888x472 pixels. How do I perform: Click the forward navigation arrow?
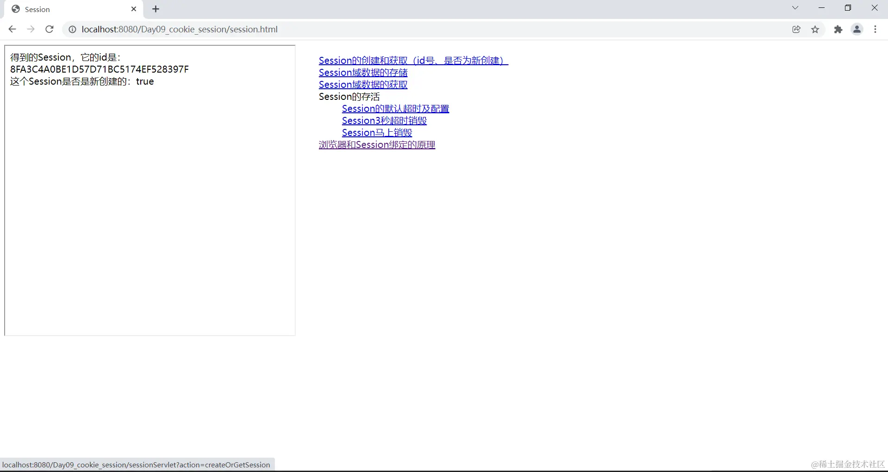31,29
